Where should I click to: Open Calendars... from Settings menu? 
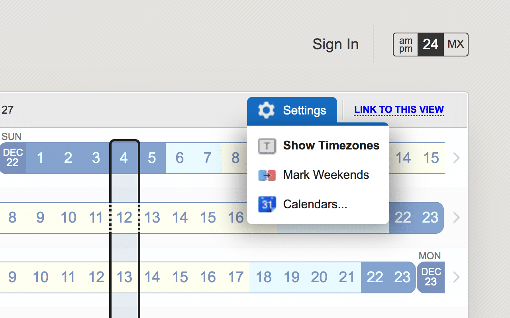point(315,204)
